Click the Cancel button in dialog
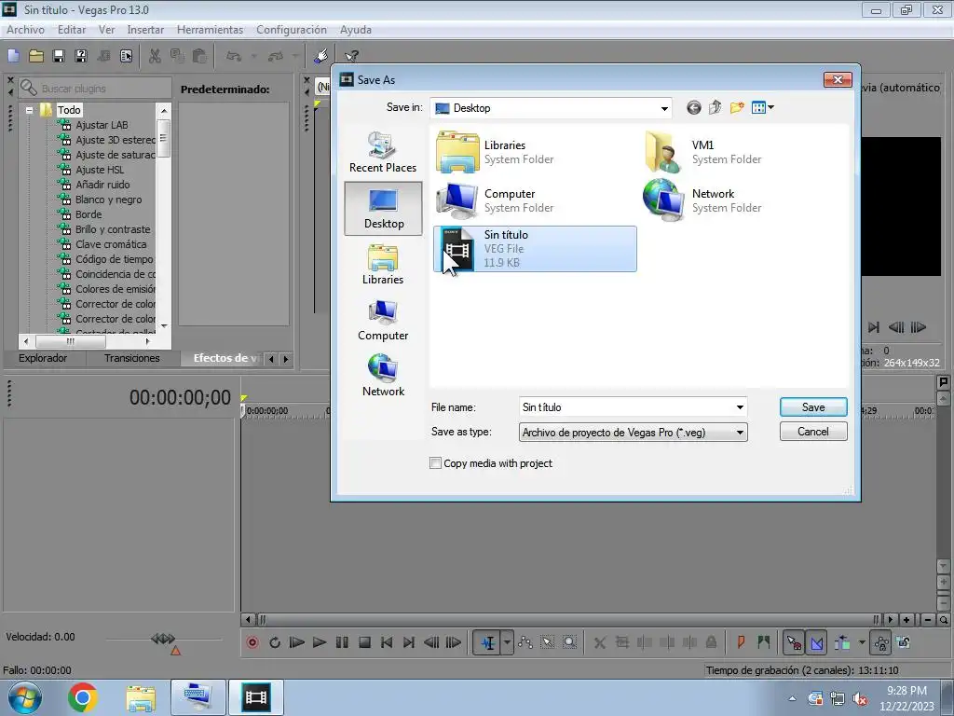 (813, 432)
